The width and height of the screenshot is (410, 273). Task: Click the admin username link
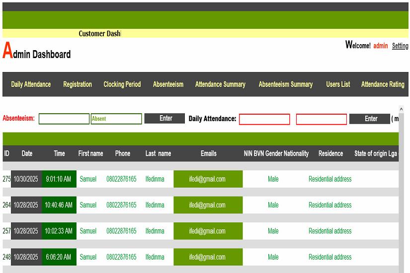[380, 46]
